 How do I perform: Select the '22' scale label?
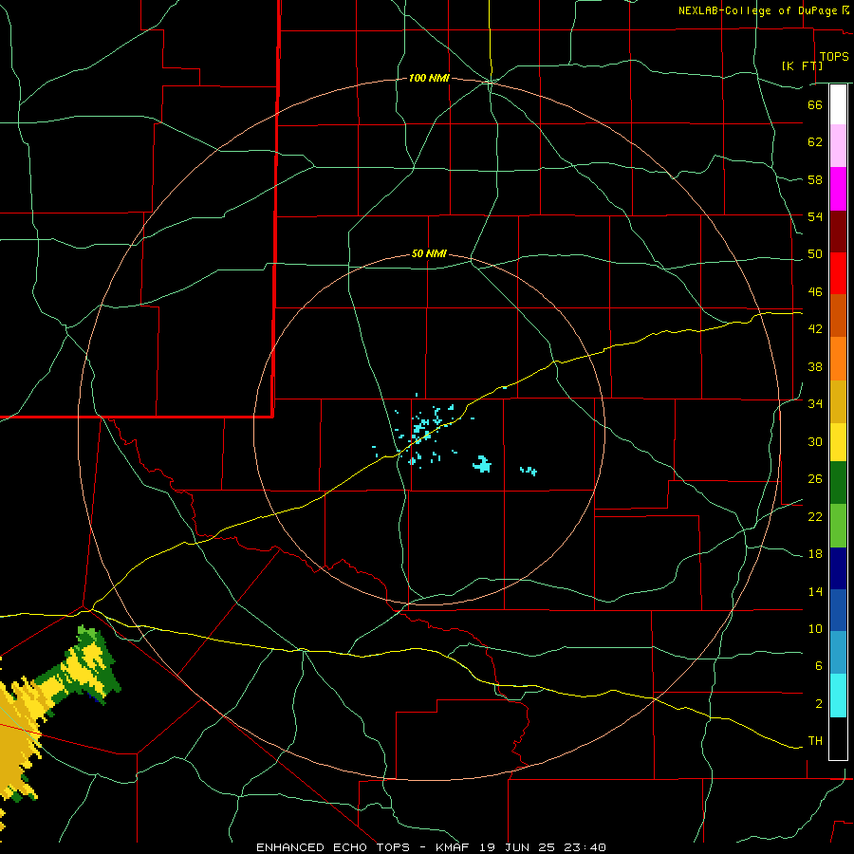[815, 516]
